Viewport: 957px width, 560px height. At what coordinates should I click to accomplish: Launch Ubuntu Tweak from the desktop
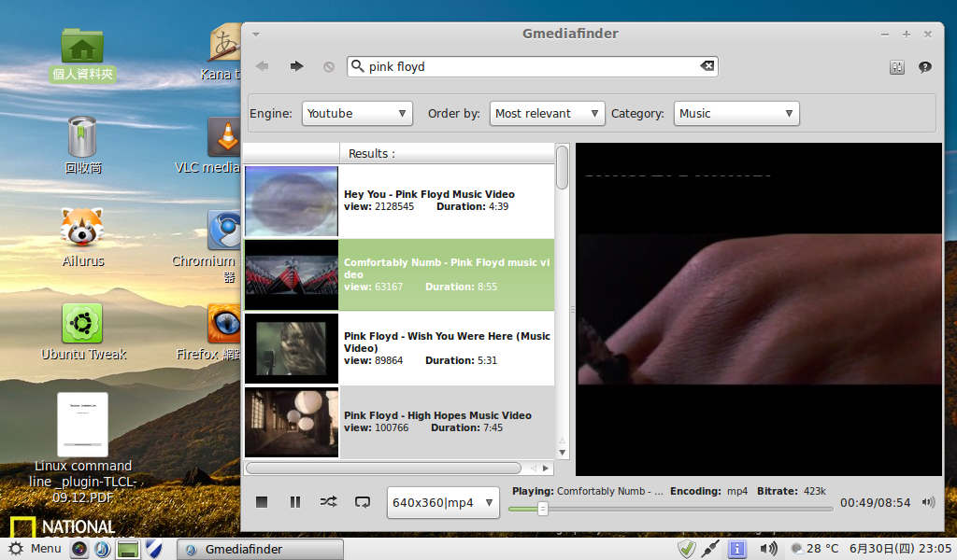coord(83,332)
